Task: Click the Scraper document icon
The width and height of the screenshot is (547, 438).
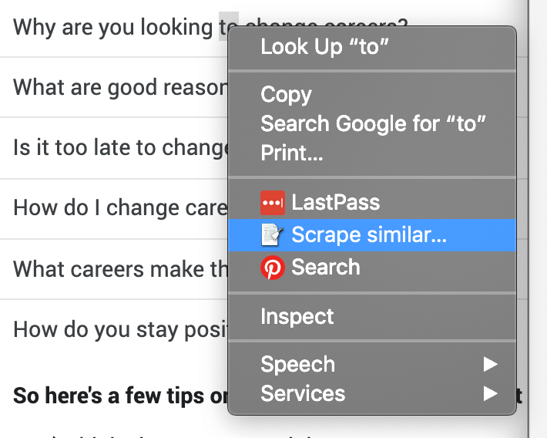Action: [273, 234]
